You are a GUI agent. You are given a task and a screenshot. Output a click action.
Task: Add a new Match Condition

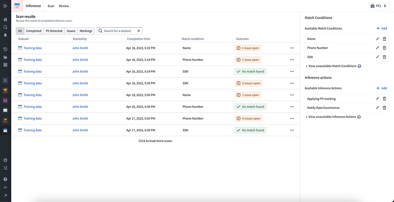point(382,28)
